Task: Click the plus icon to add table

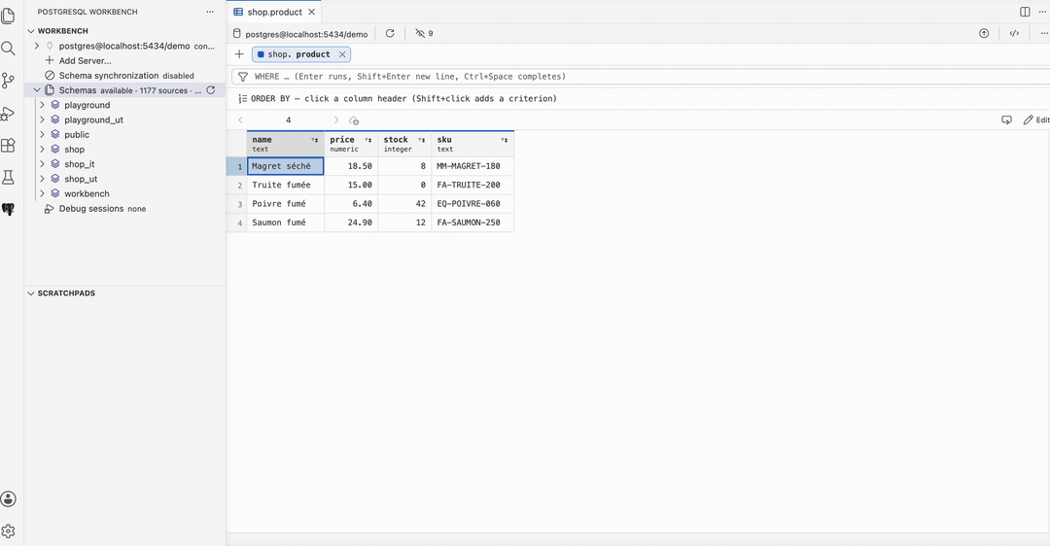Action: pyautogui.click(x=239, y=54)
